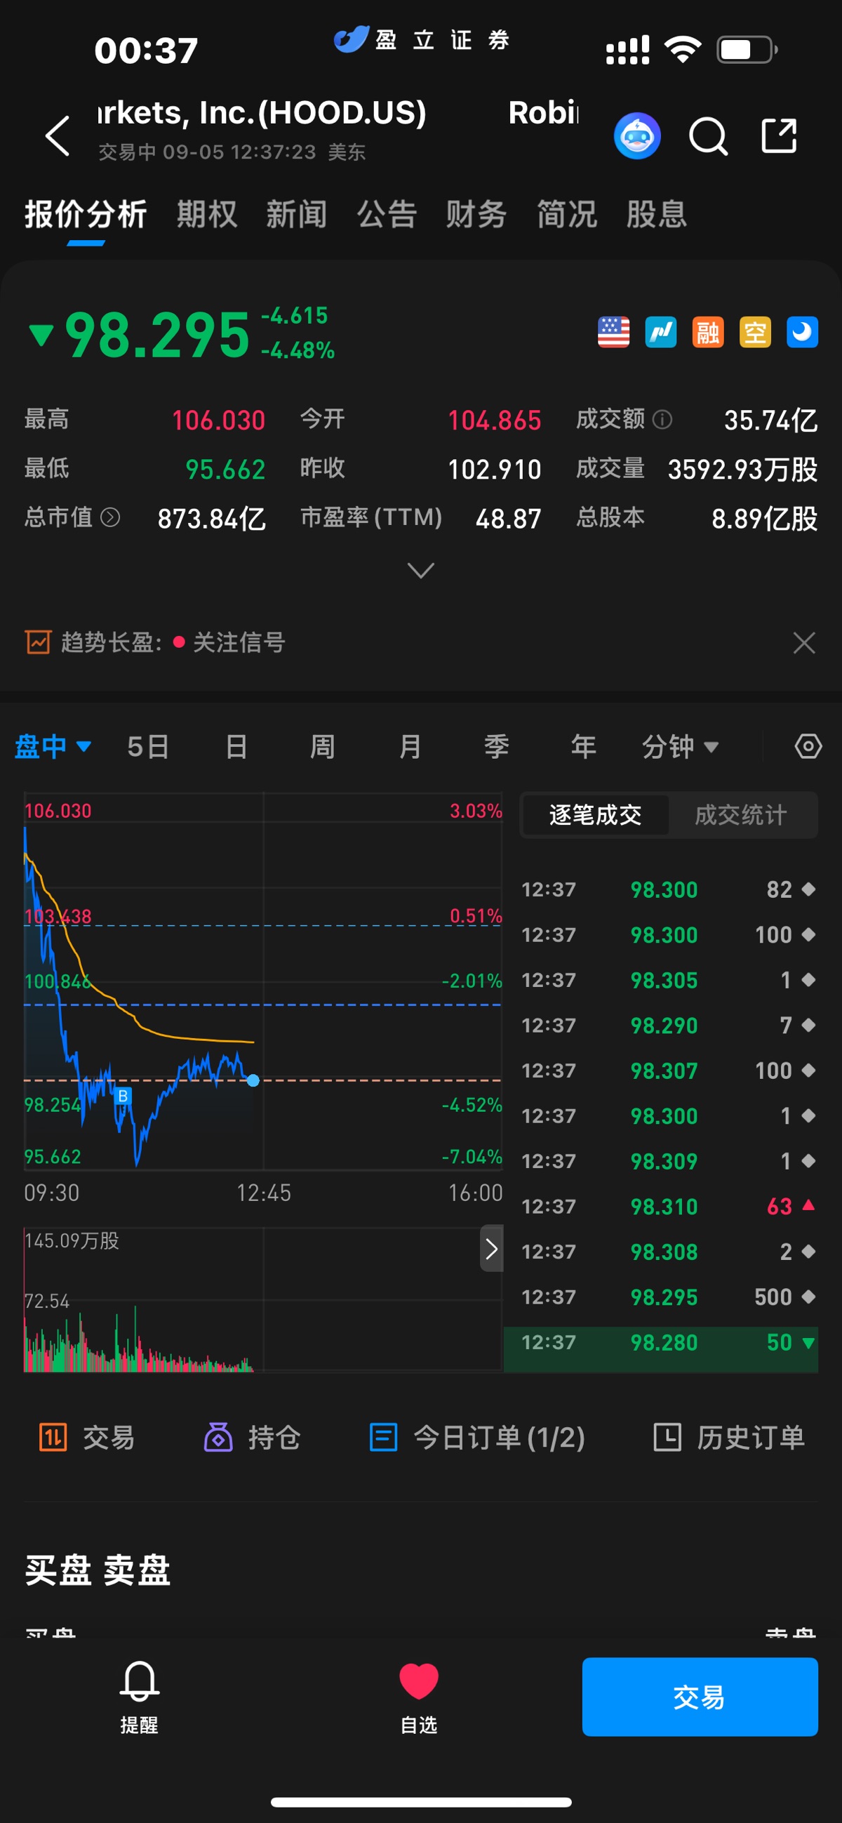Expand chart with right arrow handle
Viewport: 842px width, 1823px height.
point(491,1248)
